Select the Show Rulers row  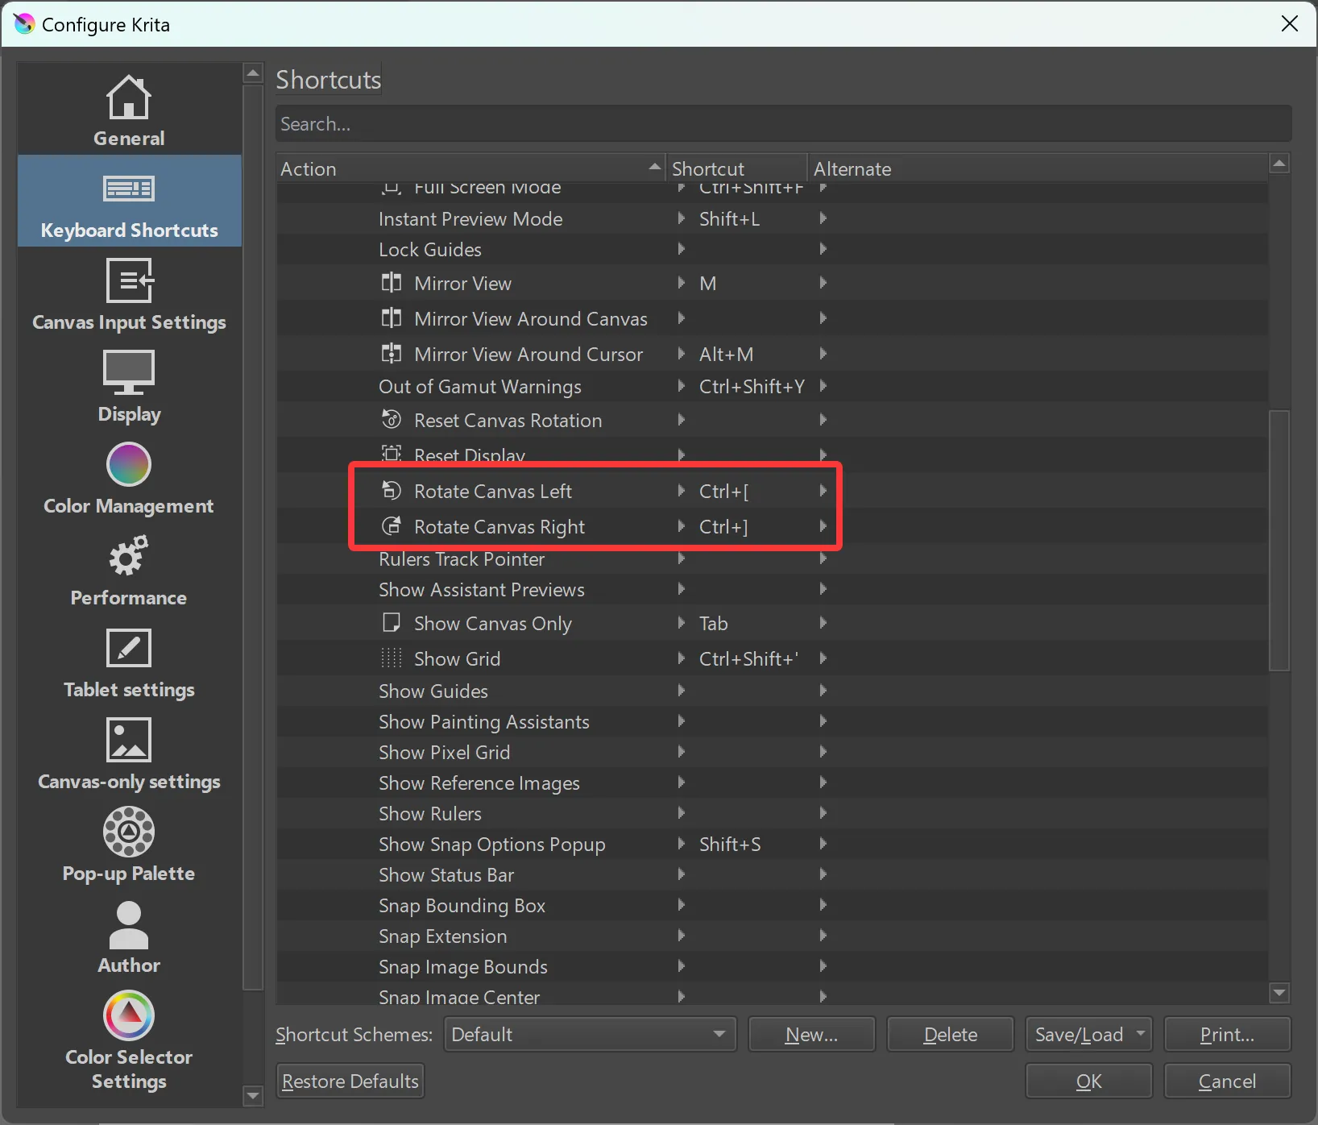point(773,813)
